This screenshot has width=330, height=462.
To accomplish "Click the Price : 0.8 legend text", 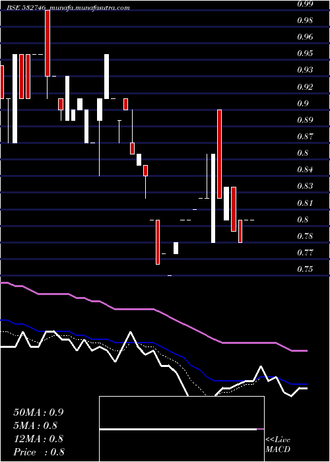I will click(39, 451).
